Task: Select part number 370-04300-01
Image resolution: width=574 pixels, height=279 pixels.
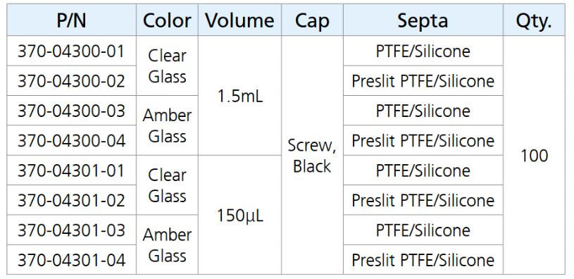Action: click(71, 51)
